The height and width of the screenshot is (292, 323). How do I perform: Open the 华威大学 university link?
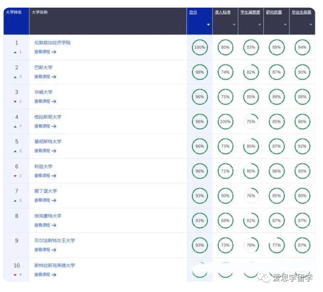43,92
